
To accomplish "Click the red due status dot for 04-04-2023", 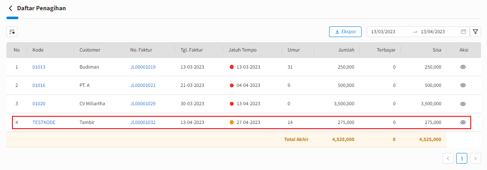I will click(x=232, y=85).
